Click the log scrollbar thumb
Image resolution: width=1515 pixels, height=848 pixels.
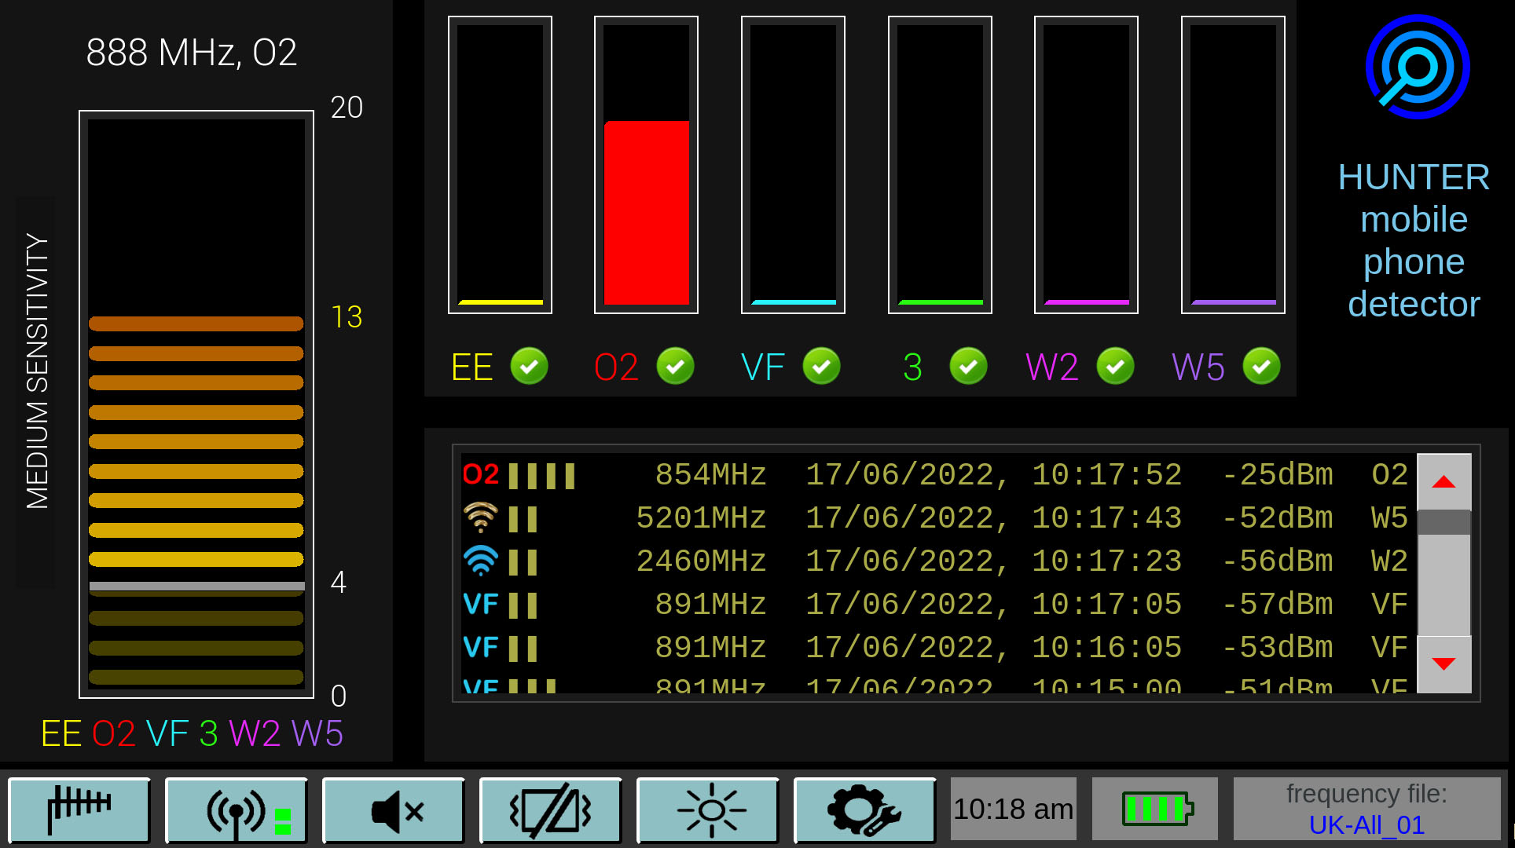[x=1444, y=522]
